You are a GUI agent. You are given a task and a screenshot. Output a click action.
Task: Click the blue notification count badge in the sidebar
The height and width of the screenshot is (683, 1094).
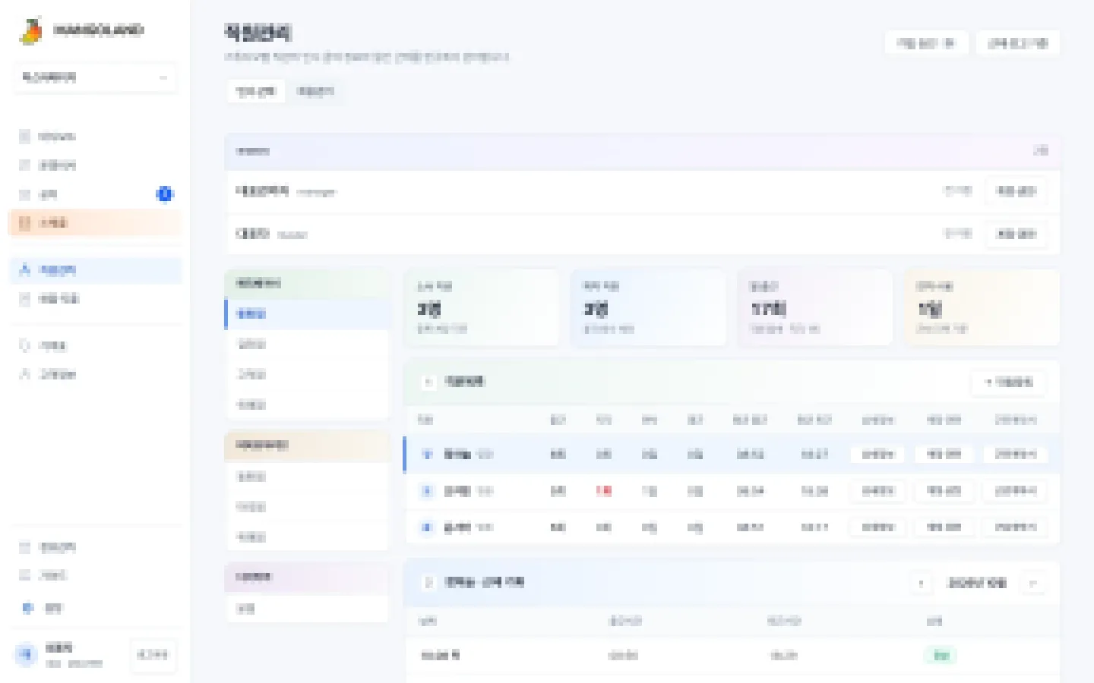[164, 194]
